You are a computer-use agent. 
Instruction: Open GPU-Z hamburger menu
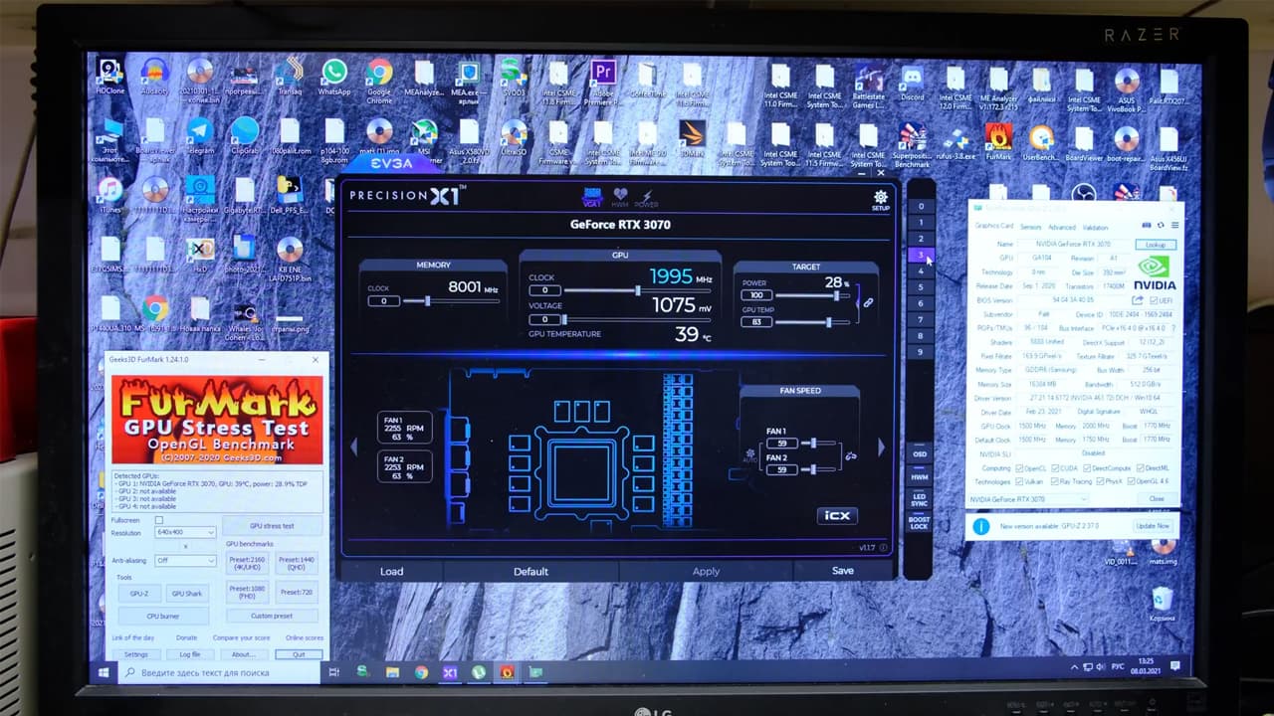[x=1173, y=226]
